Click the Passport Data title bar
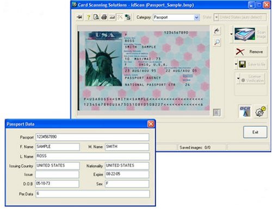The width and height of the screenshot is (272, 213). pyautogui.click(x=80, y=124)
